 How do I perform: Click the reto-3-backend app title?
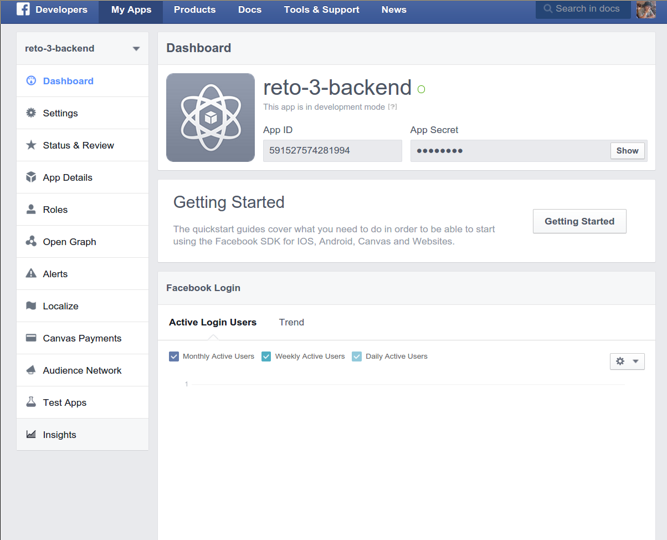pos(337,88)
